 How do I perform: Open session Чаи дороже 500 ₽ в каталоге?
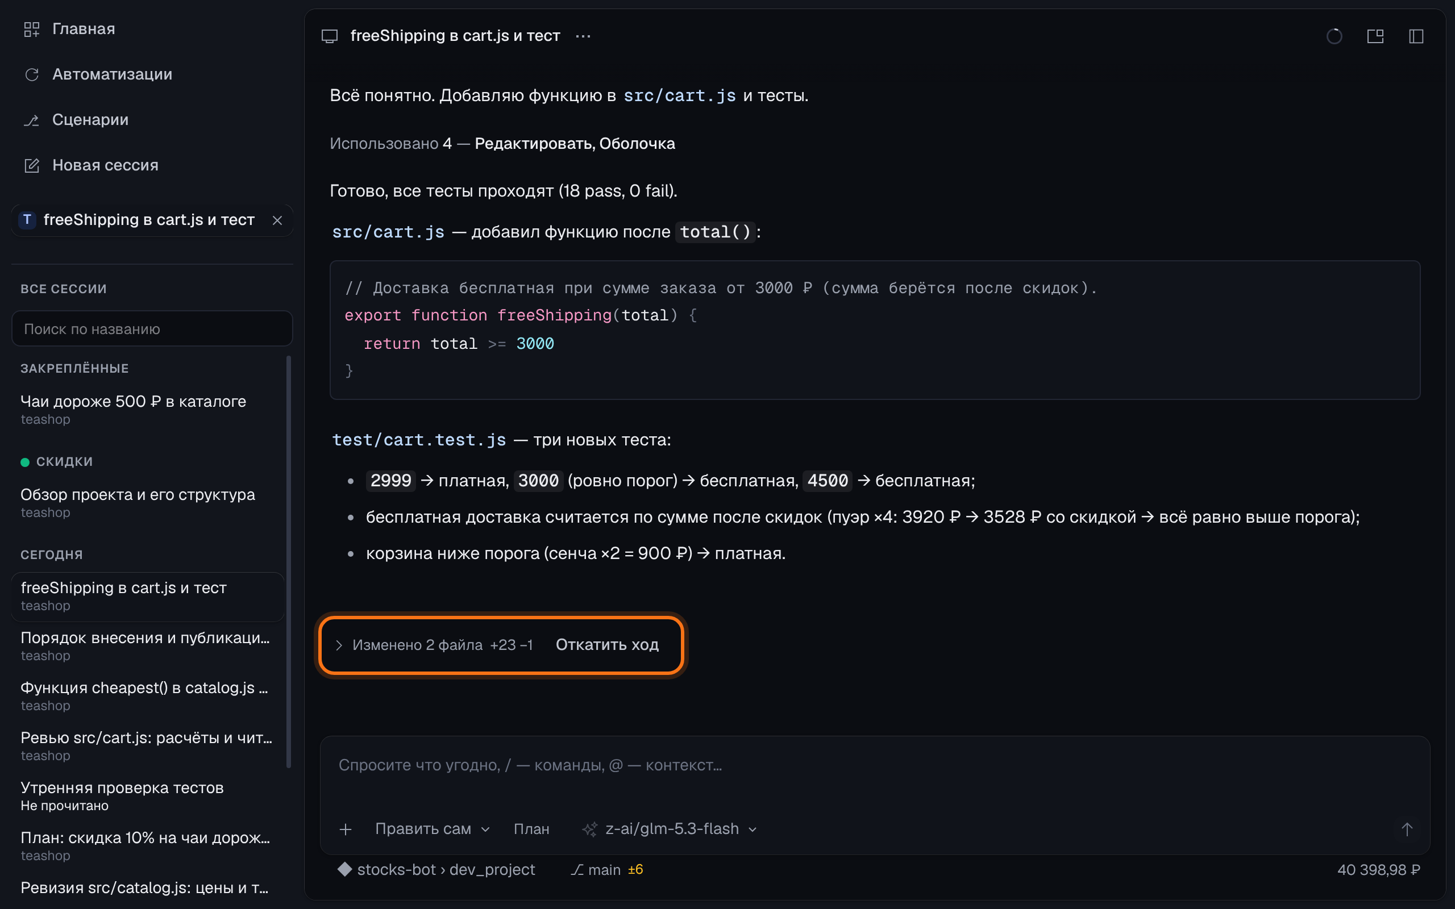[x=147, y=410]
